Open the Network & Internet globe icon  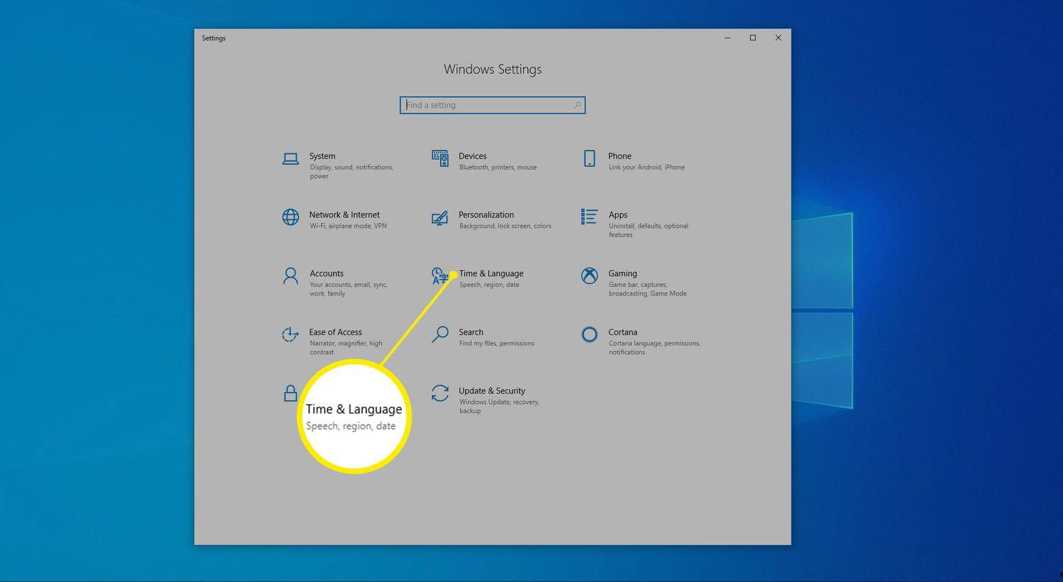(291, 217)
